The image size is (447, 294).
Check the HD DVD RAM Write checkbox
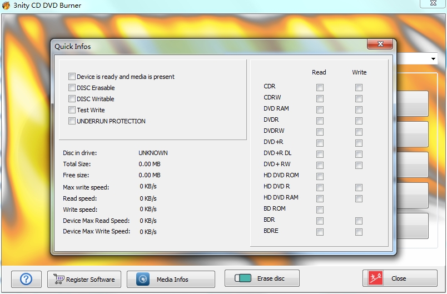(359, 198)
